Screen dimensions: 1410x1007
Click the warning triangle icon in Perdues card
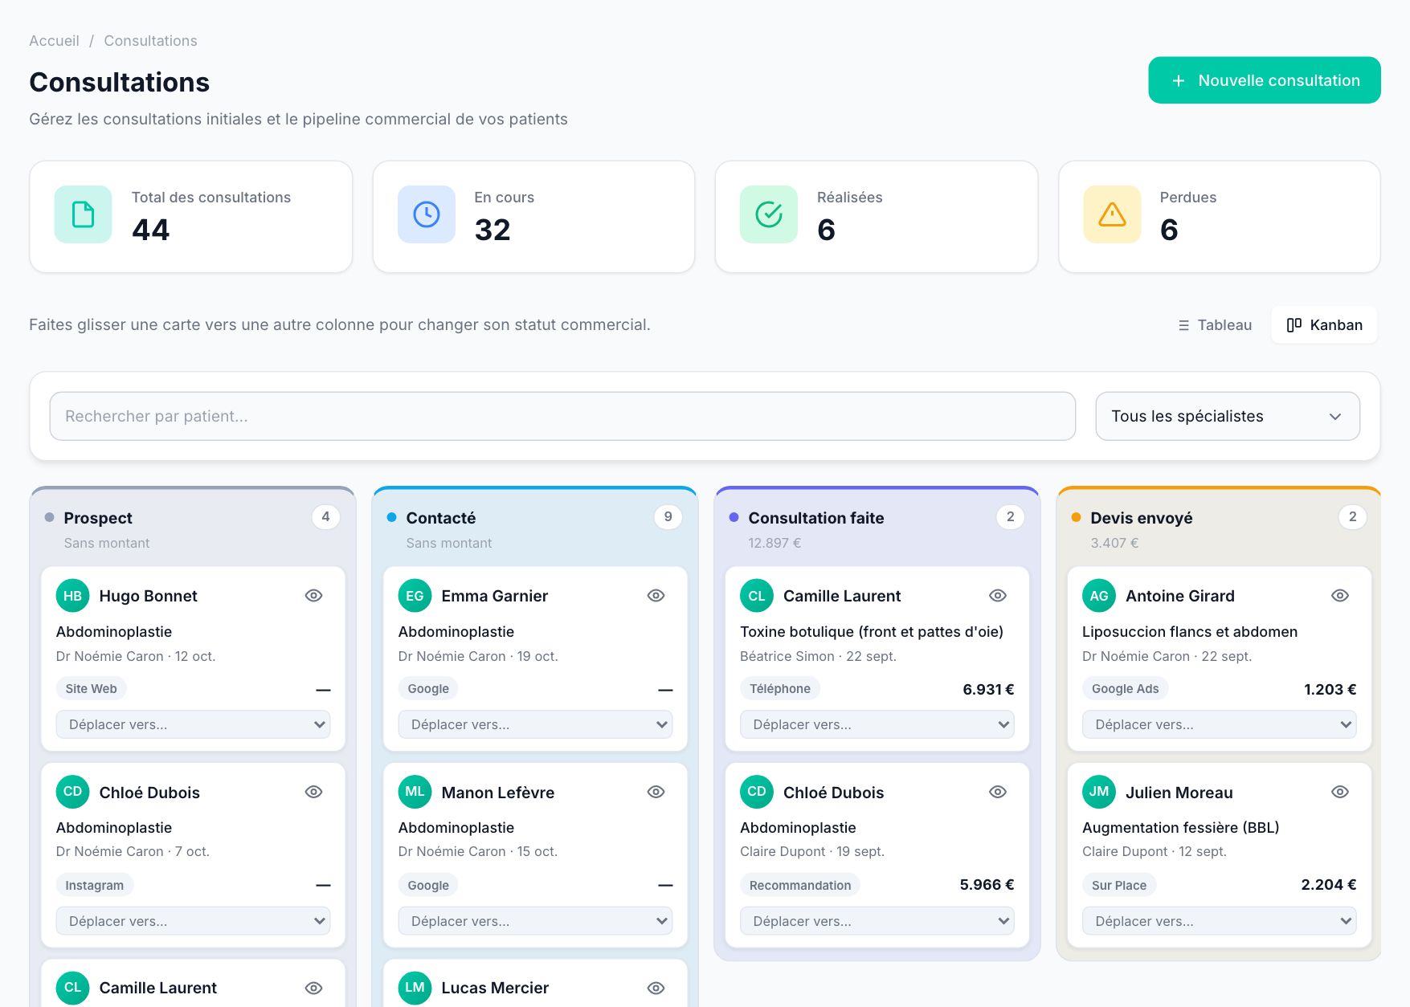click(x=1112, y=214)
